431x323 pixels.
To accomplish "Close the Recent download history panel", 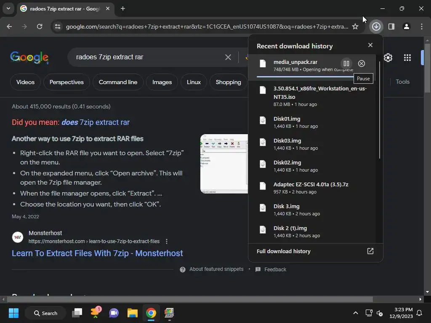I will click(370, 45).
